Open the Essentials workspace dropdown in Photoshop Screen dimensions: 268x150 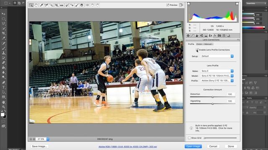point(256,3)
